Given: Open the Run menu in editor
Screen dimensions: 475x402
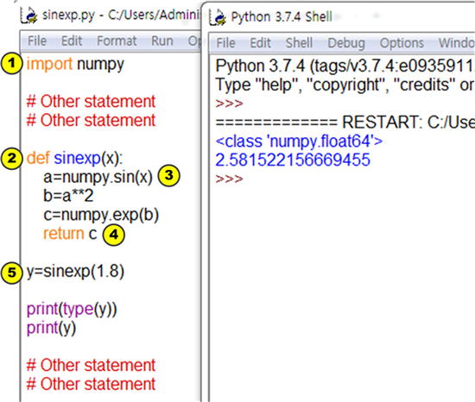Looking at the screenshot, I should tap(162, 41).
